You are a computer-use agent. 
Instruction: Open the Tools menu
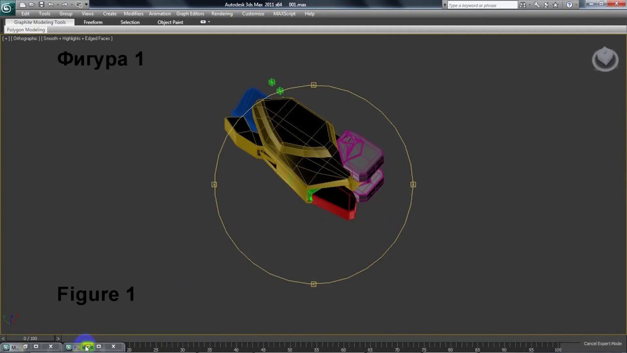click(x=45, y=14)
